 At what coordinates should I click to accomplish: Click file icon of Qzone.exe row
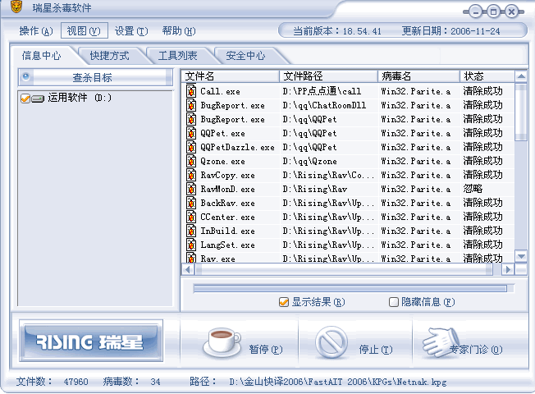pos(191,161)
